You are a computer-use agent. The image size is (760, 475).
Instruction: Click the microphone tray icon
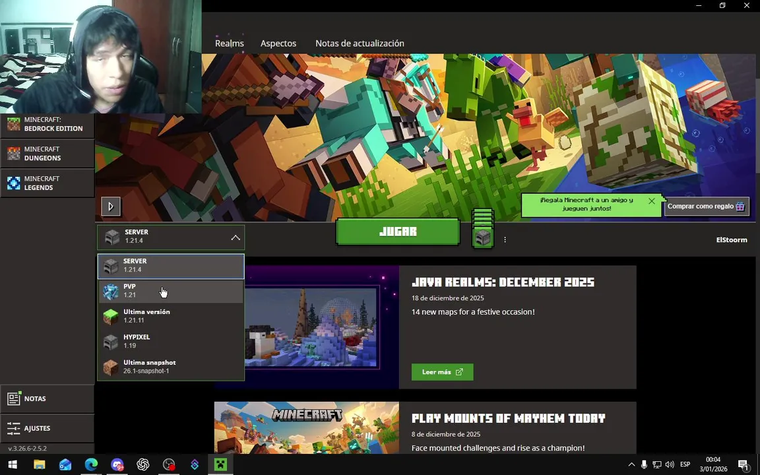(644, 465)
